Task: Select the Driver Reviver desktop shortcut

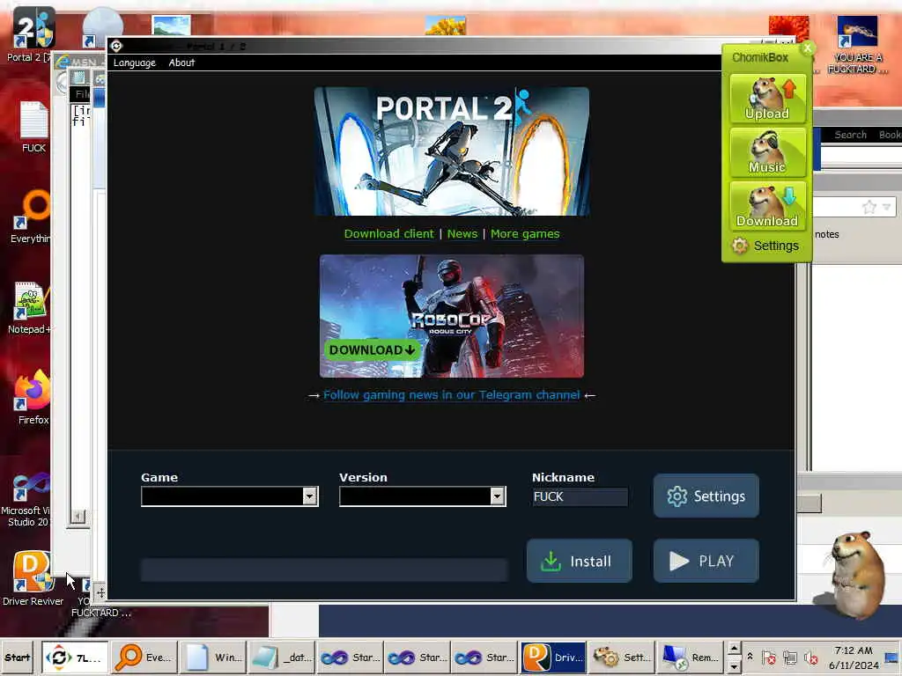Action: coord(33,579)
